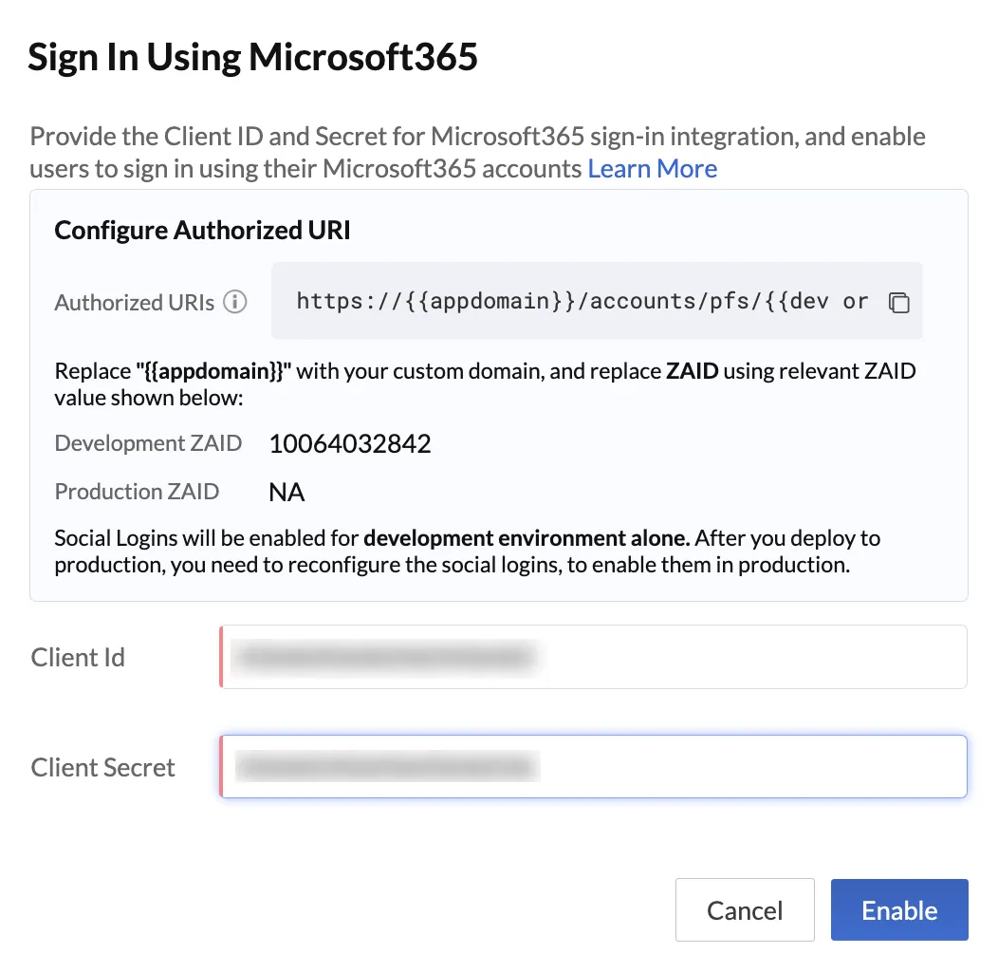Click the Authorized URIs label

[x=135, y=302]
